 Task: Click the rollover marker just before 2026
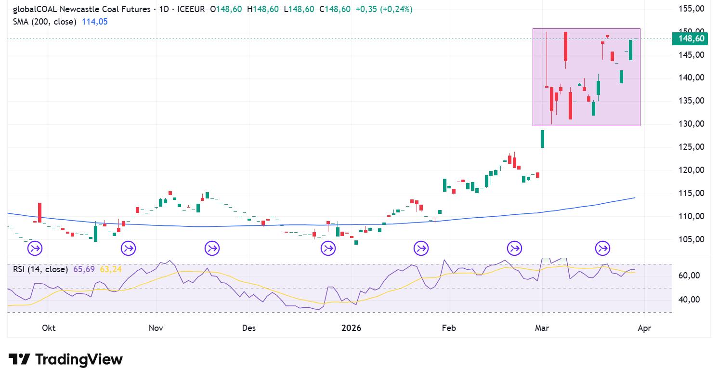point(328,249)
